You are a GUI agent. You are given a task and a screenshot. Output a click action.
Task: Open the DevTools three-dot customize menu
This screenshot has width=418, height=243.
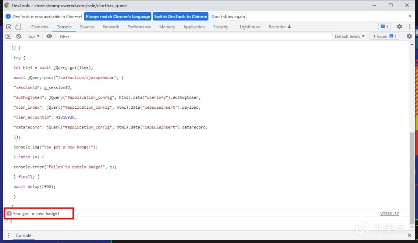pyautogui.click(x=409, y=27)
